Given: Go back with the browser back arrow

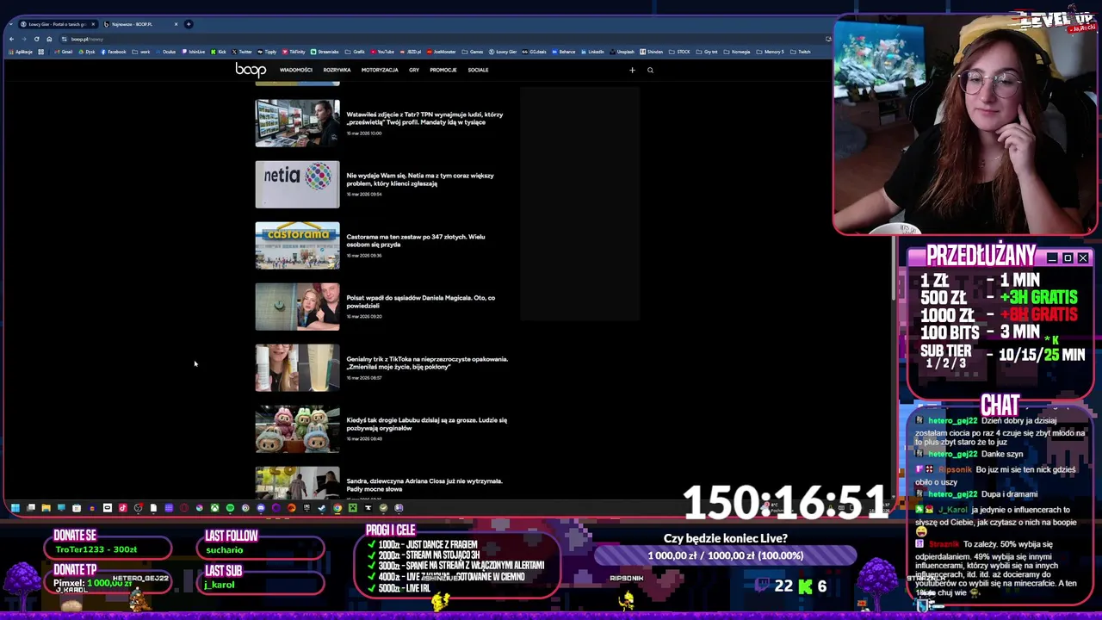Looking at the screenshot, I should click(11, 39).
